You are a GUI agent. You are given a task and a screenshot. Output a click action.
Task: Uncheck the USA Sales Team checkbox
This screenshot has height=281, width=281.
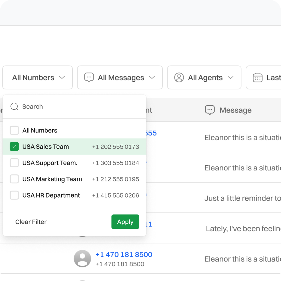click(x=14, y=147)
